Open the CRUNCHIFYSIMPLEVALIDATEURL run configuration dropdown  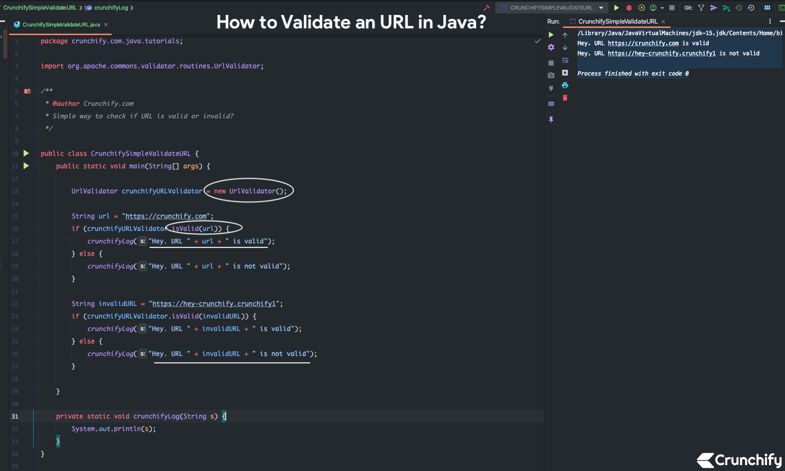click(x=550, y=8)
